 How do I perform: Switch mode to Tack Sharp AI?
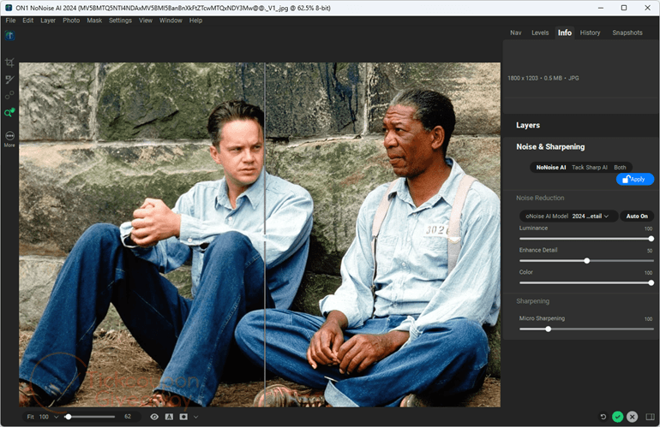(590, 167)
